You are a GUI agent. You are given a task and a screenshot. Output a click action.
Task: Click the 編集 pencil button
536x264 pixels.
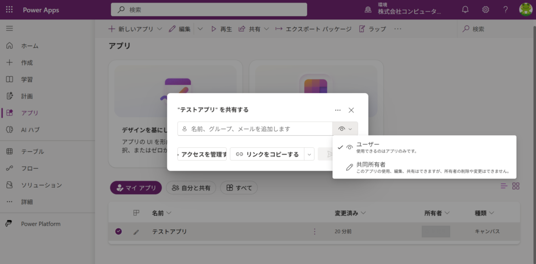180,29
